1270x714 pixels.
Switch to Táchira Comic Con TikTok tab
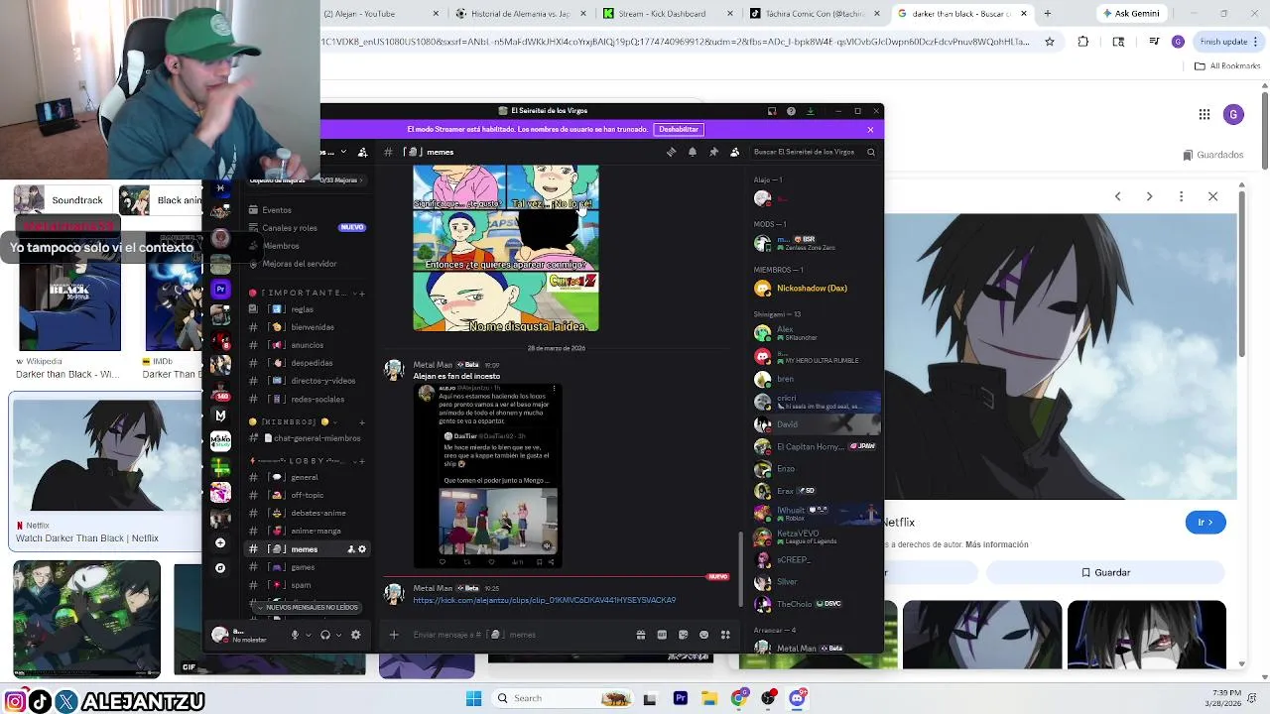(814, 13)
